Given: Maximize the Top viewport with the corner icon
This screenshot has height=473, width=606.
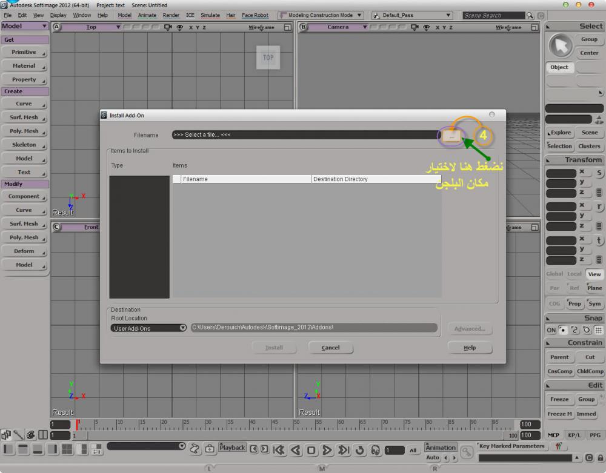Looking at the screenshot, I should [287, 27].
